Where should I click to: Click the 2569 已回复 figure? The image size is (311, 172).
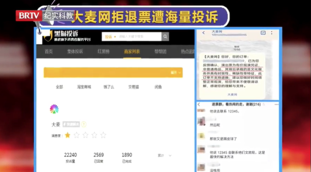point(99,158)
